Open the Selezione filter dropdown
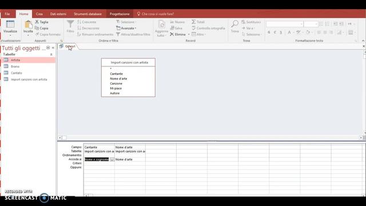The height and width of the screenshot is (206, 366). point(126,22)
